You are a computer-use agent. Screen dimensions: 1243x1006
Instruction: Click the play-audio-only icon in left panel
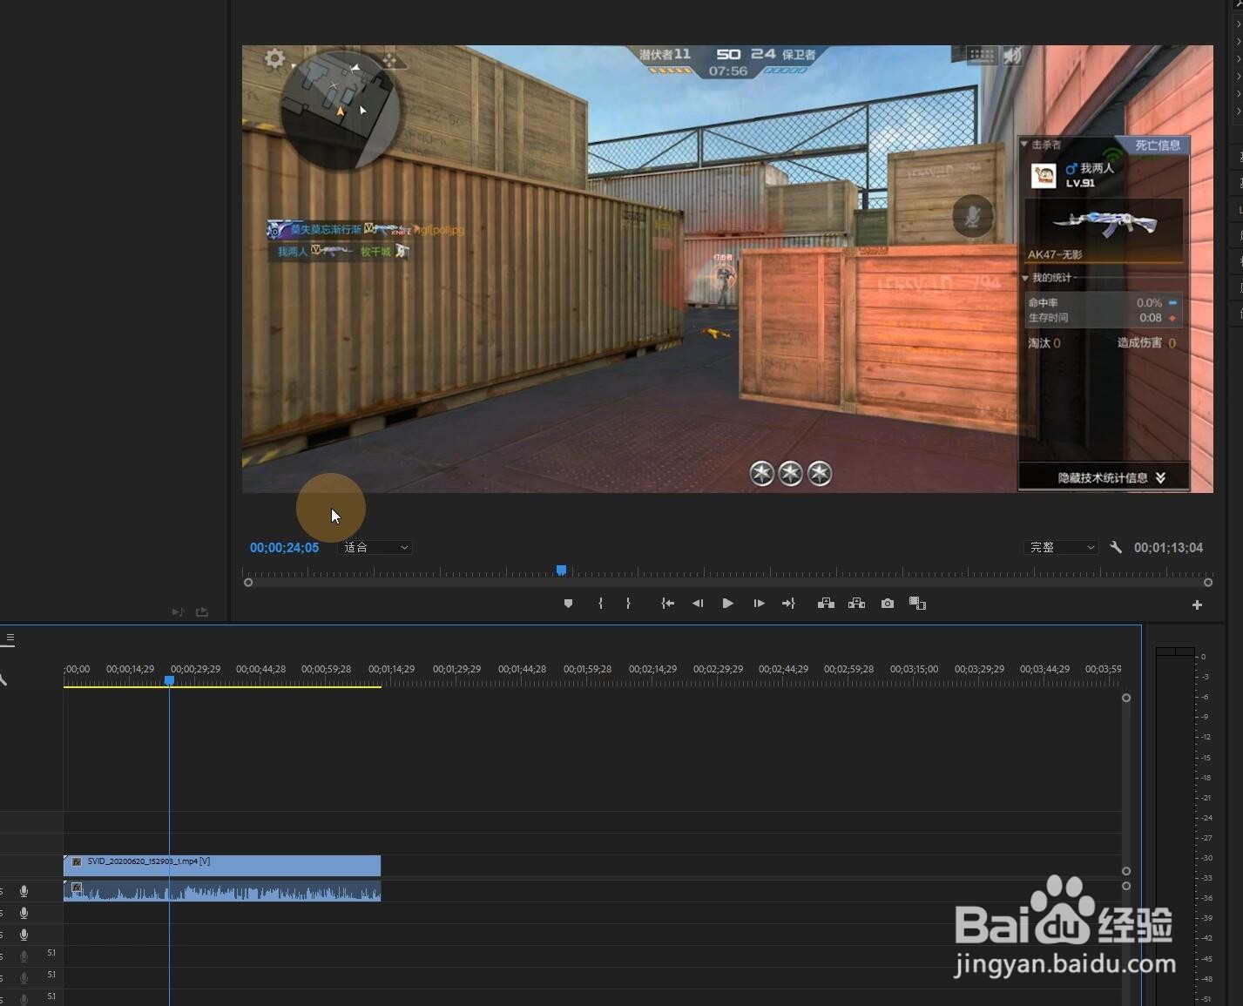tap(178, 612)
